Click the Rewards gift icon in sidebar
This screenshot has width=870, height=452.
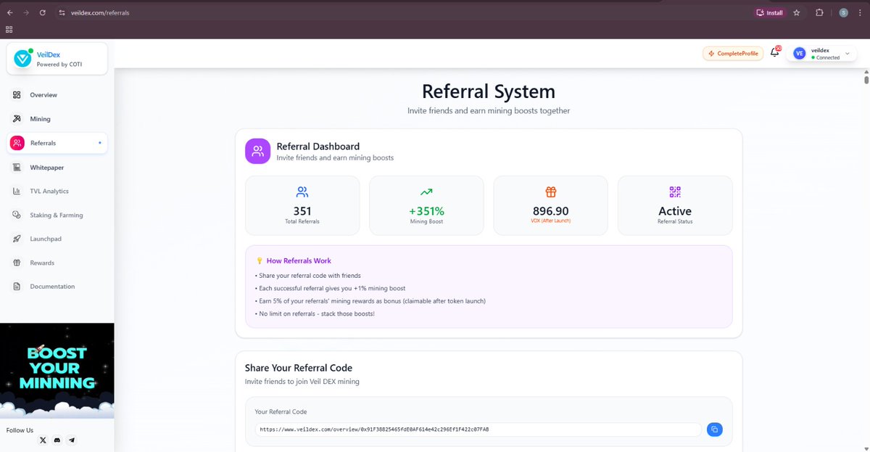tap(17, 263)
